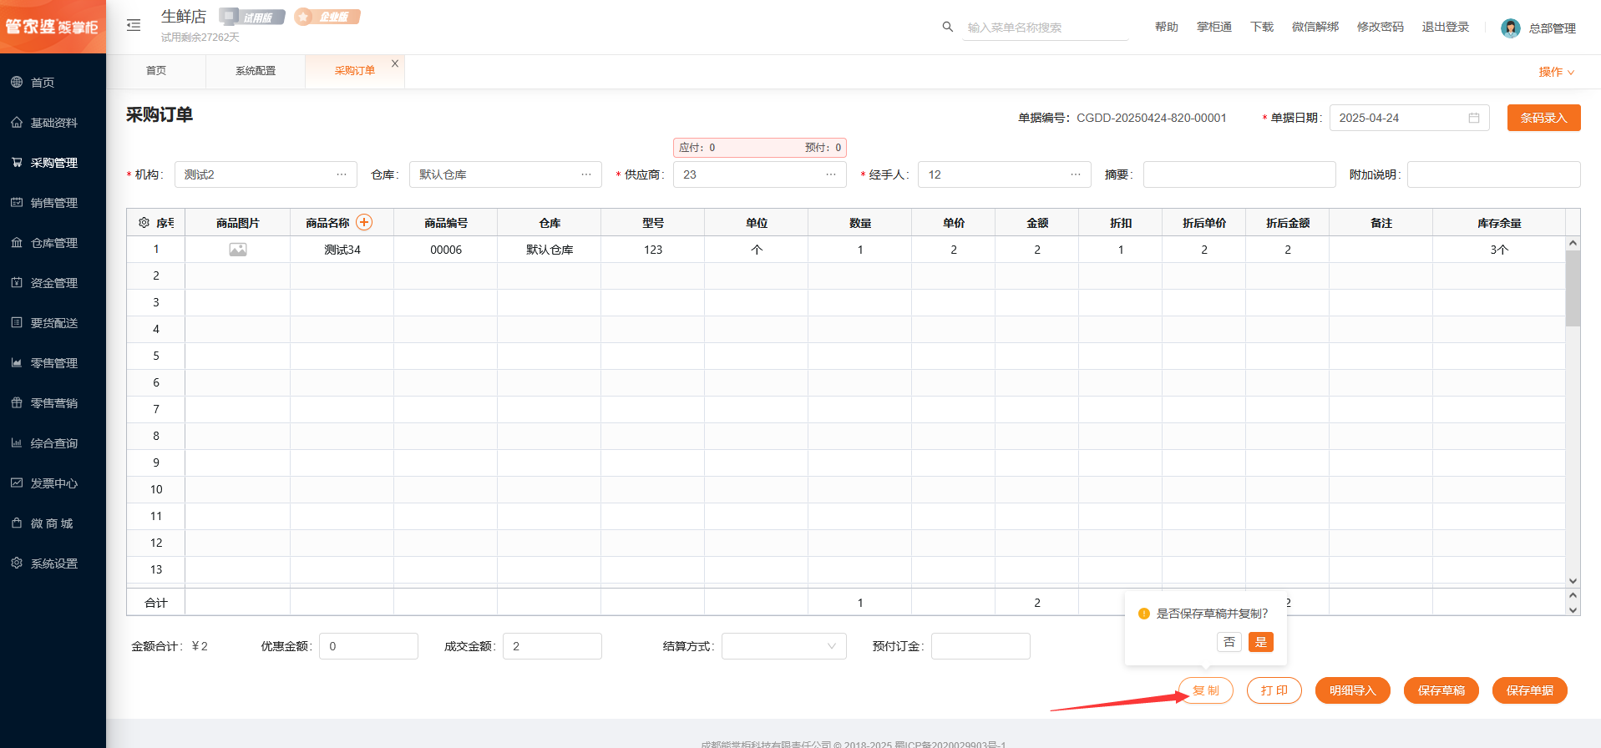Close the 采购订单 tab
Viewport: 1601px width, 748px height.
[x=395, y=63]
